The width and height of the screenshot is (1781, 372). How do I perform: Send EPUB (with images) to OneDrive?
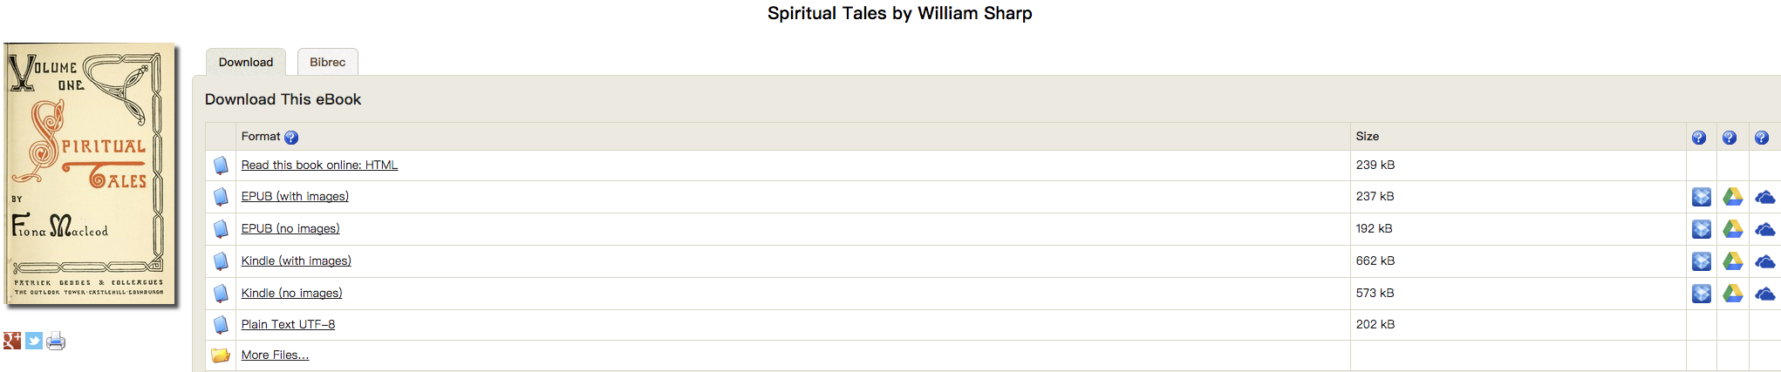[1764, 197]
